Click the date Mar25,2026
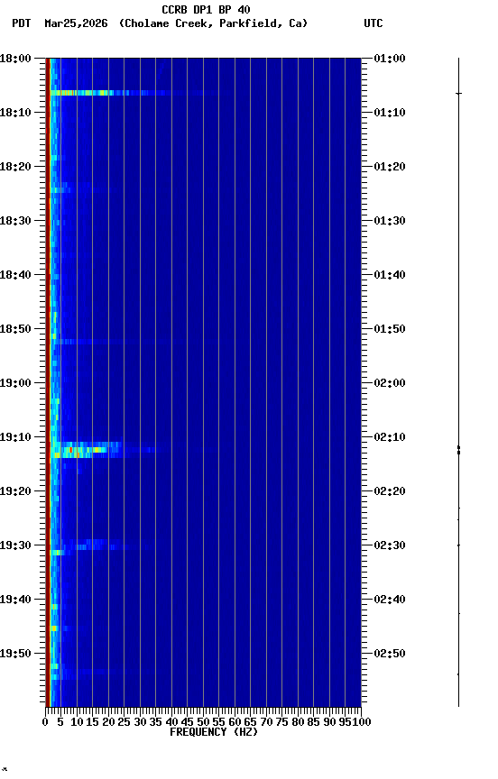Screen dimensions: 498x779 (x=76, y=23)
